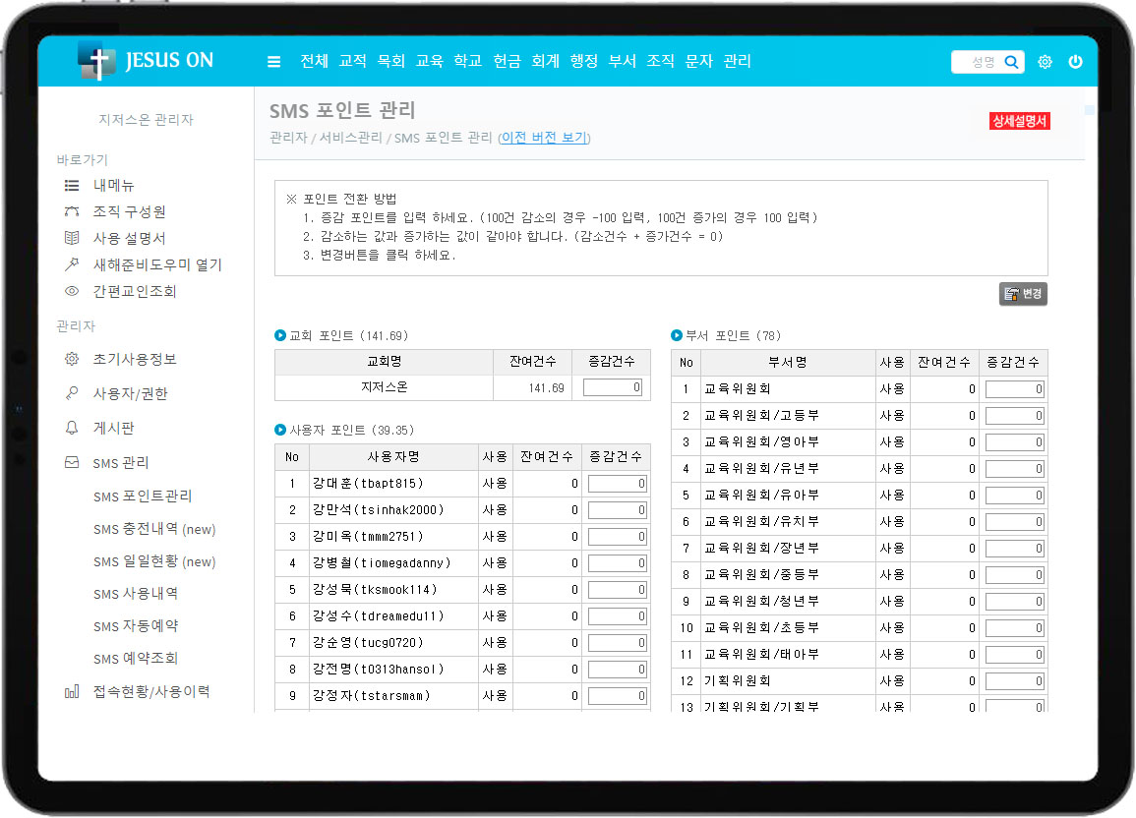Expand the SMS 관리 sidebar section
The image size is (1136, 818).
click(120, 462)
